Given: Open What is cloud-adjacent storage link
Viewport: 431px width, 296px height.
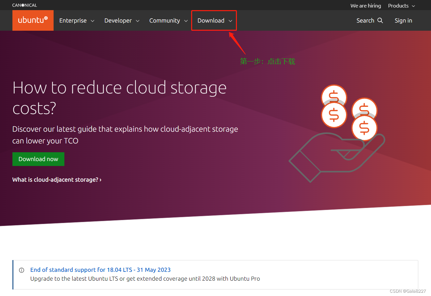Looking at the screenshot, I should click(57, 180).
